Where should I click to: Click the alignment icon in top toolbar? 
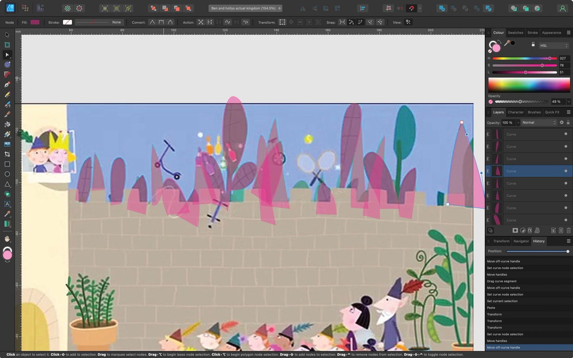pos(363,8)
